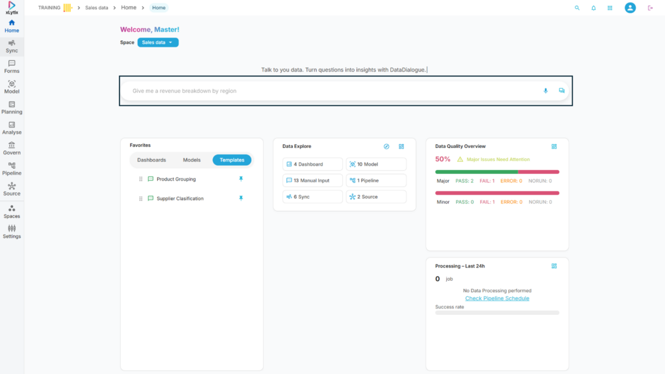Expand the Processing Last 24h widget icon
665x374 pixels.
[x=554, y=266]
